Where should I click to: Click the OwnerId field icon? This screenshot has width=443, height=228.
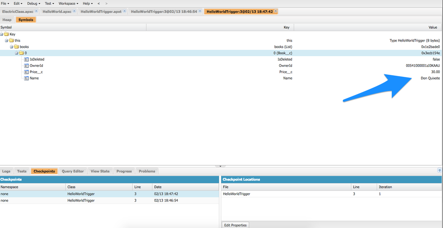coord(26,66)
